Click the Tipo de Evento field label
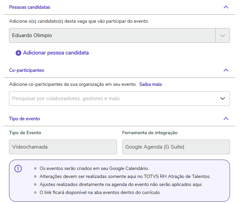The width and height of the screenshot is (241, 204). [x=25, y=133]
